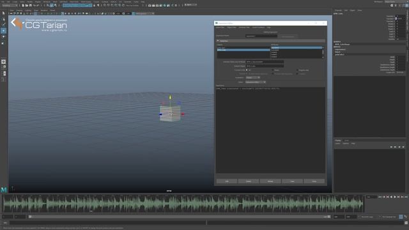Select All convert units radio button
Screen dimensions: 409x230
[247, 70]
